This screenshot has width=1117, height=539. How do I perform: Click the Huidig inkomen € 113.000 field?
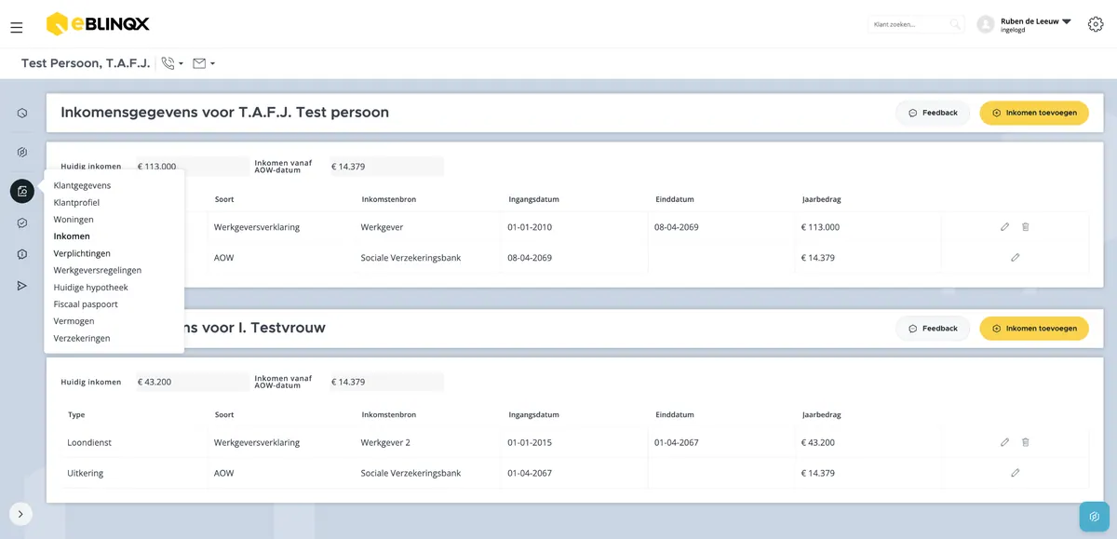[192, 167]
